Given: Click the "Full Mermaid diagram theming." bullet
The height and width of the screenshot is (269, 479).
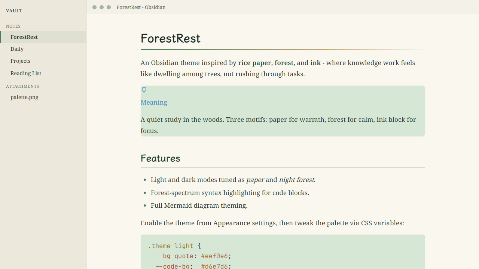Looking at the screenshot, I should pyautogui.click(x=199, y=205).
